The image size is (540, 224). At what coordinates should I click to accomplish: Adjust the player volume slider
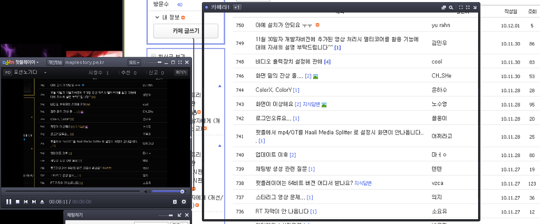click(x=169, y=191)
